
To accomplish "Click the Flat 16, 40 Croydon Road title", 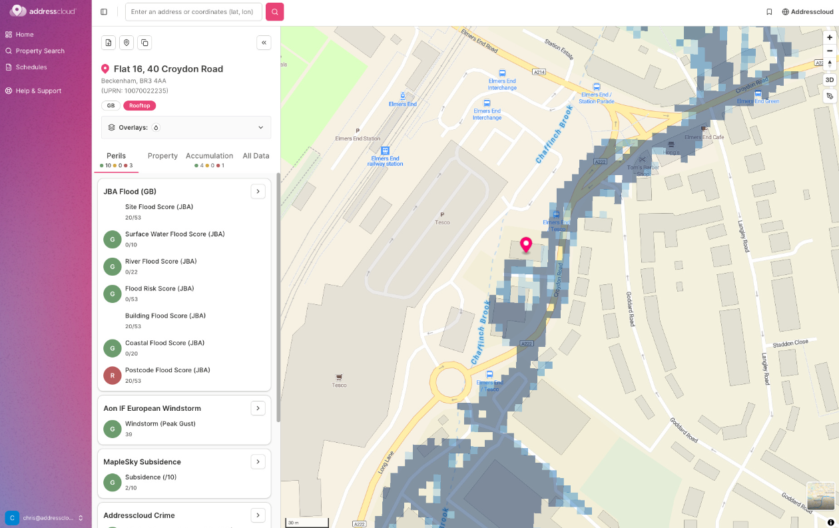I will point(168,69).
